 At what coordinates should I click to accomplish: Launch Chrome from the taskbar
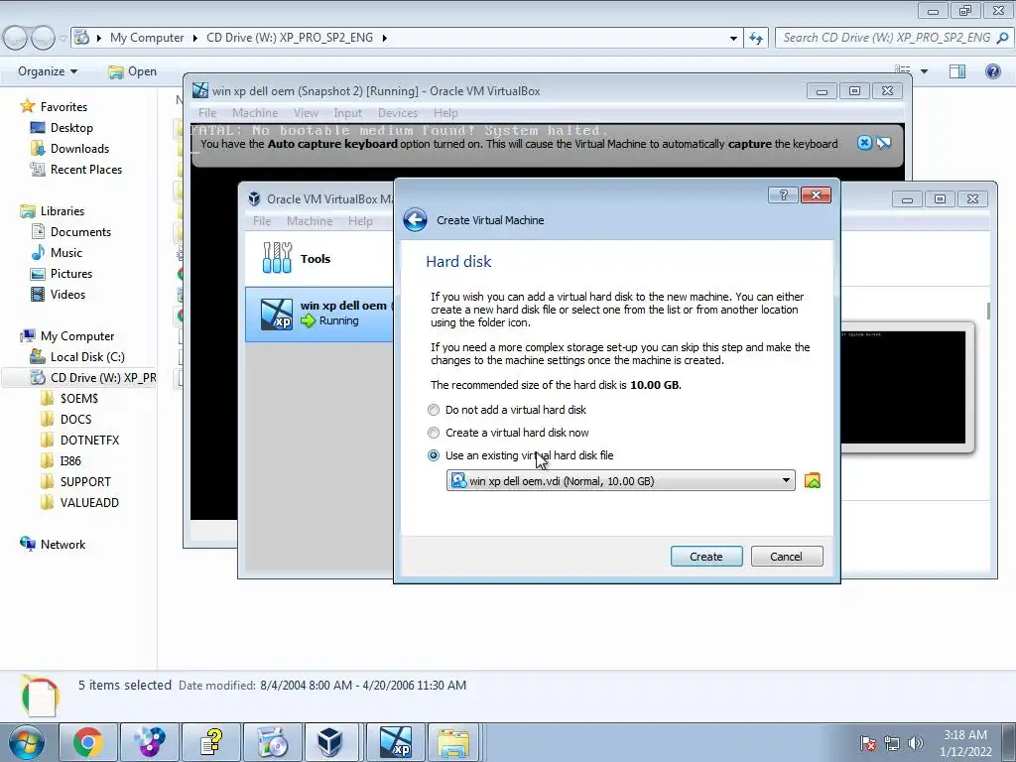tap(88, 742)
